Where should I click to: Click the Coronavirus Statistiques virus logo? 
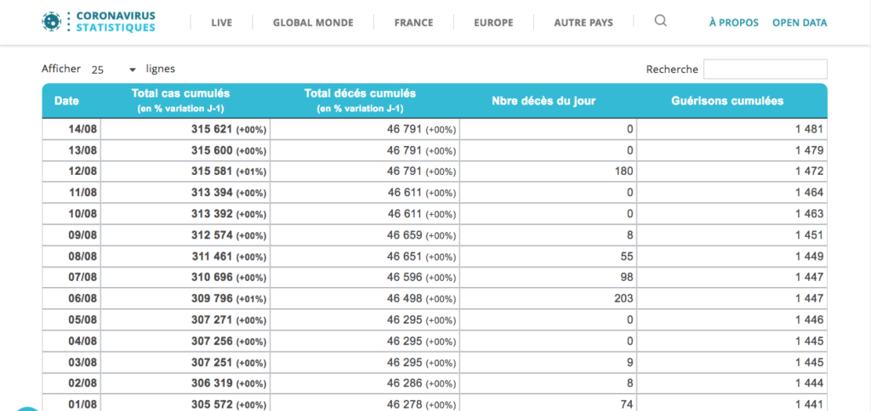pos(51,21)
